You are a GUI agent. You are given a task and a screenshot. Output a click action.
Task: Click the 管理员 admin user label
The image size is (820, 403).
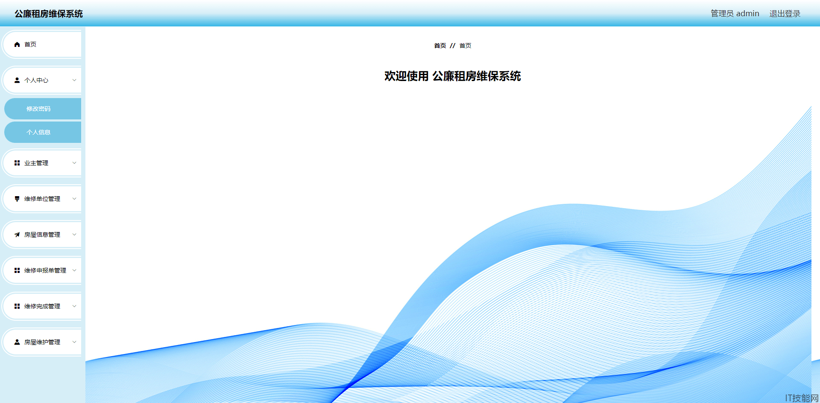click(x=735, y=14)
